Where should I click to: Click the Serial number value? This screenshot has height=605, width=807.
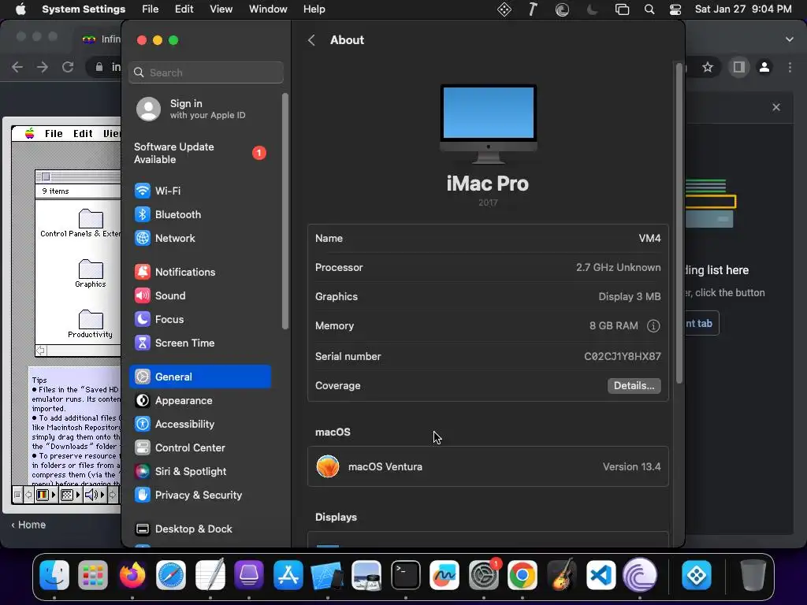click(623, 357)
